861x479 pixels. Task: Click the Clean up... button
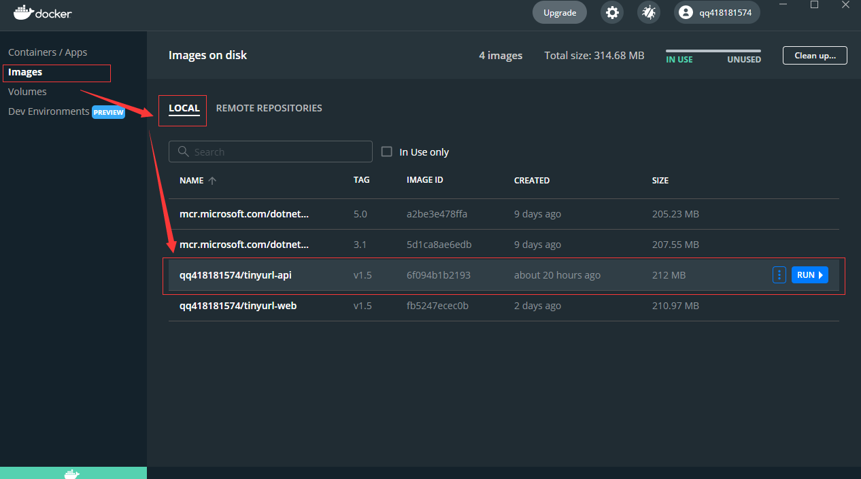[815, 56]
